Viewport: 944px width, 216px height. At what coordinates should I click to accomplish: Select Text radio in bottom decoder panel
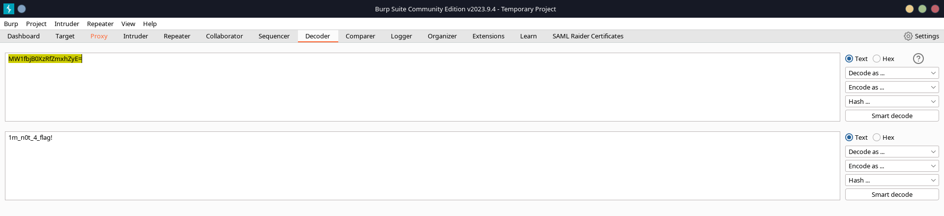(x=849, y=137)
